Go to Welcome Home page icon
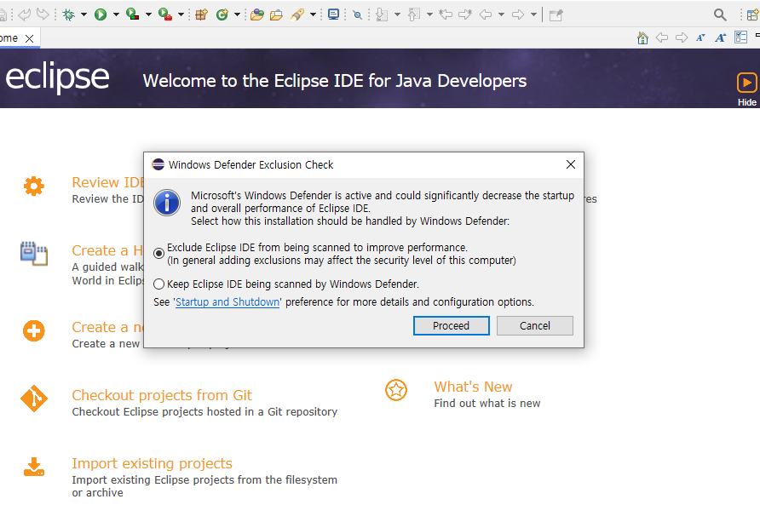This screenshot has width=760, height=522. click(x=642, y=37)
